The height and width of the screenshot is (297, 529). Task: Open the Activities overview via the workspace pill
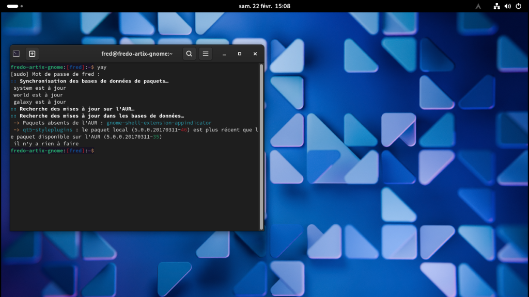click(x=12, y=6)
